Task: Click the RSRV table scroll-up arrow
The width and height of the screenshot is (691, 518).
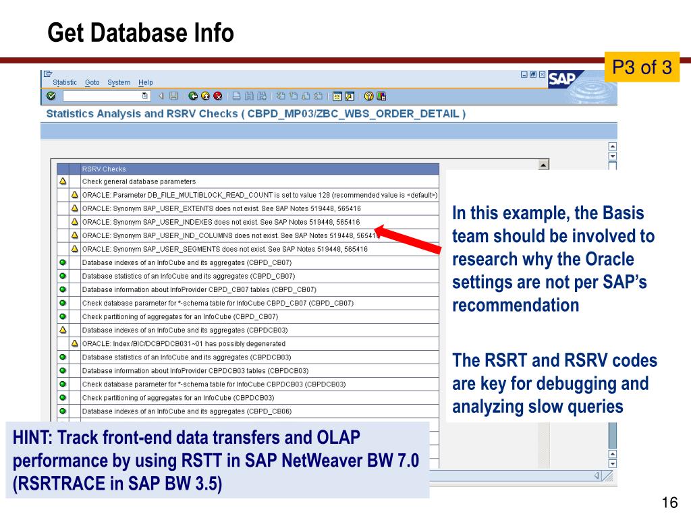Action: coord(544,165)
